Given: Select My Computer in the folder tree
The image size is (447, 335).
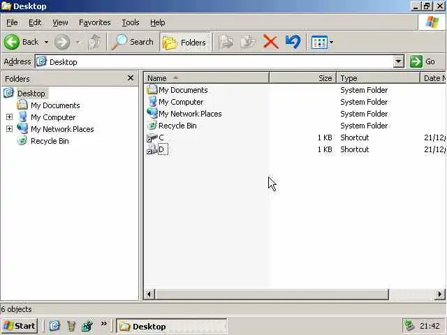Looking at the screenshot, I should (53, 117).
